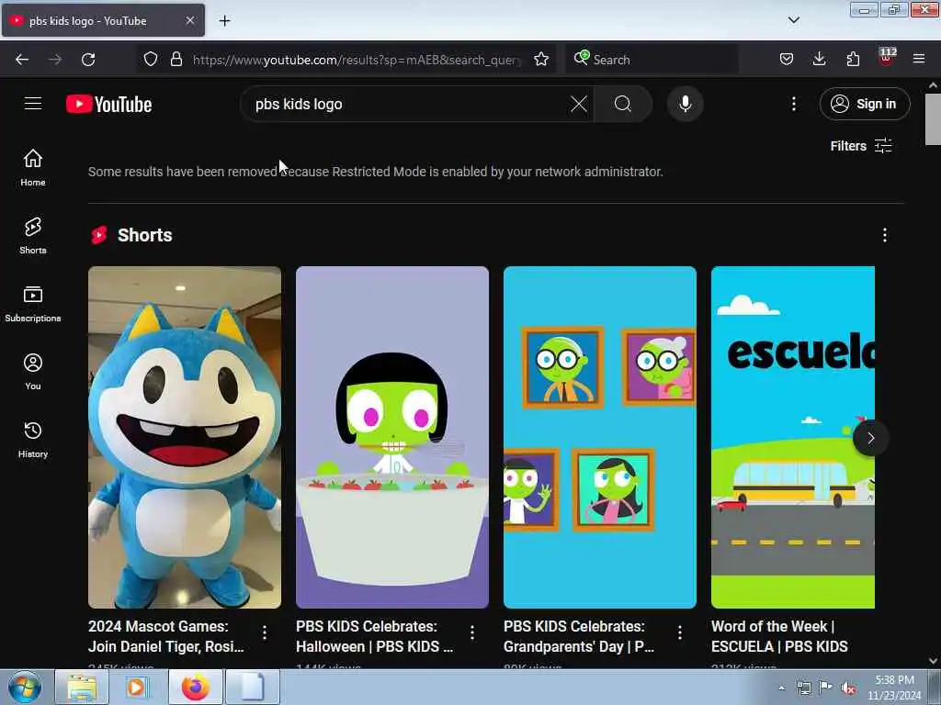Open History in the sidebar
Screen dimensions: 941x705
[33, 440]
